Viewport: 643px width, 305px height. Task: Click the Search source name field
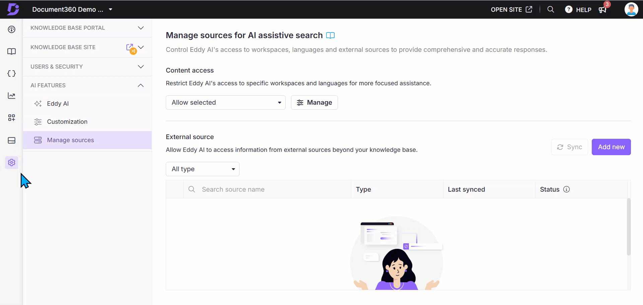click(x=267, y=189)
